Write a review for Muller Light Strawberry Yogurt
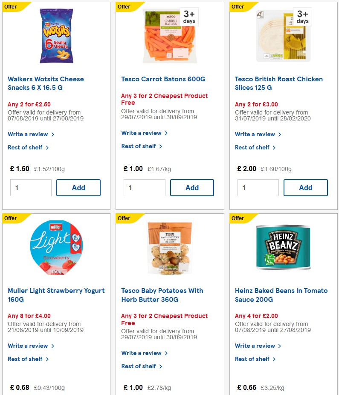The height and width of the screenshot is (395, 339). (29, 346)
